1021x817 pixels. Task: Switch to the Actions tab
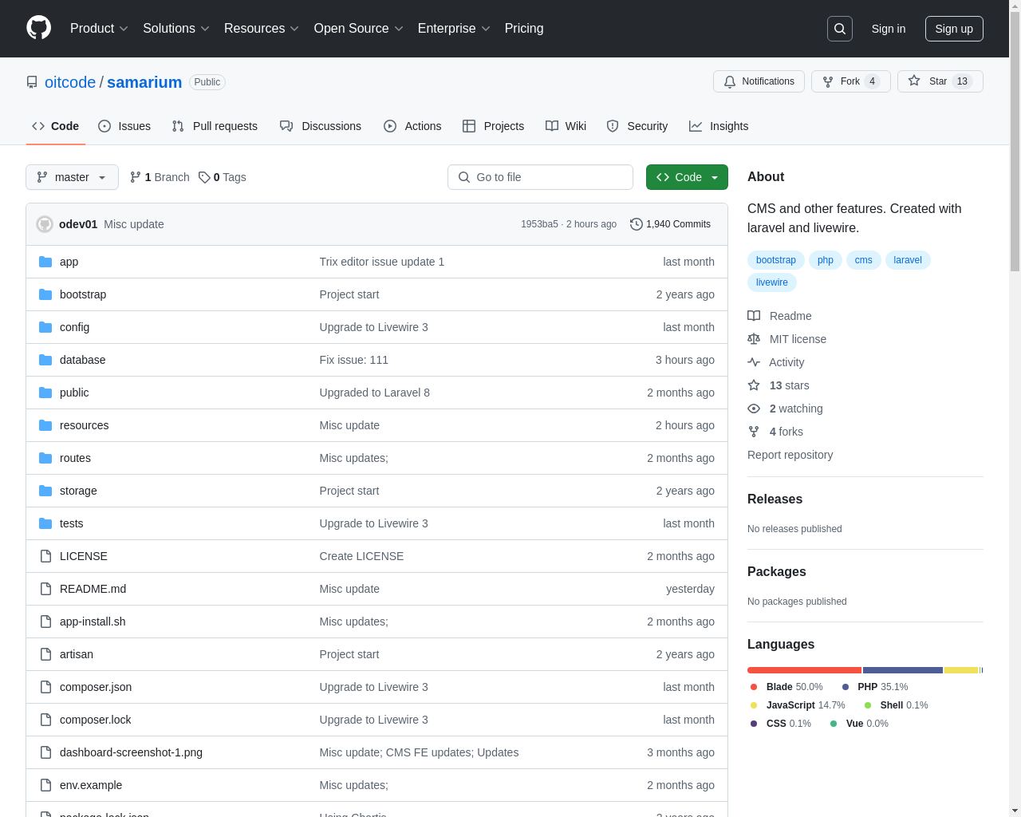[412, 126]
